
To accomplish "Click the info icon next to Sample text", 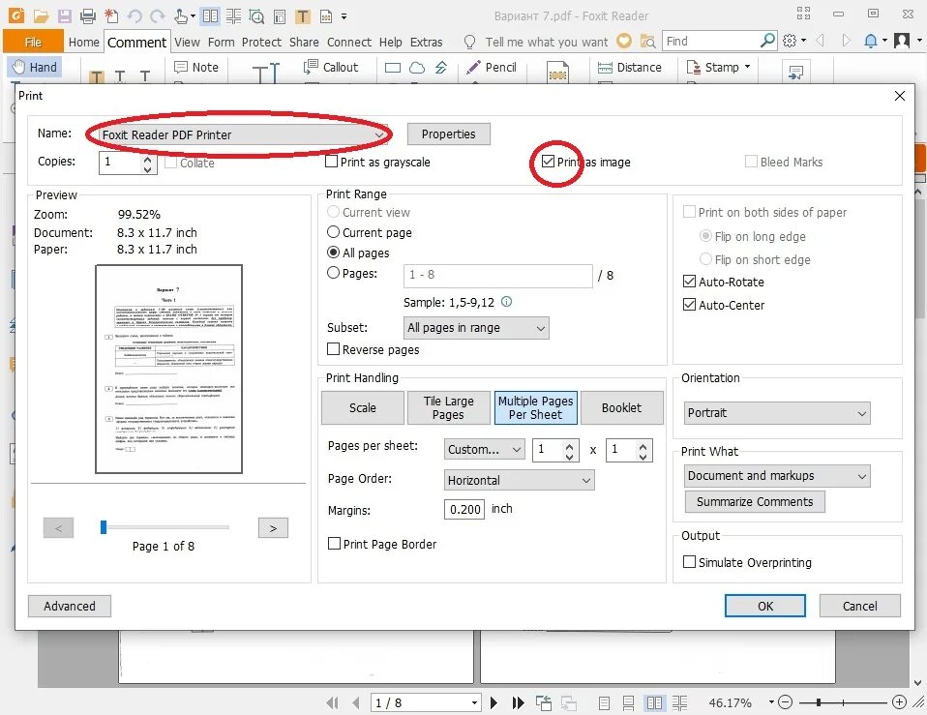I will [x=507, y=301].
